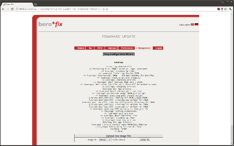Click the lightbulb extension icon in address bar
Viewport: 234px width, 146px height.
point(222,9)
